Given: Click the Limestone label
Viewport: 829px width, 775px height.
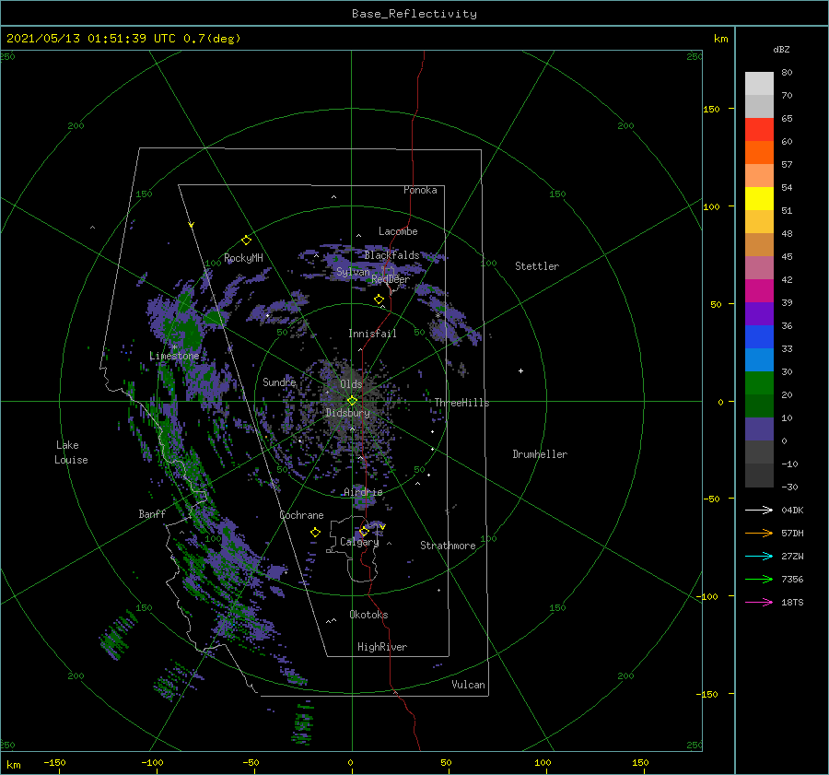Looking at the screenshot, I should tap(174, 356).
